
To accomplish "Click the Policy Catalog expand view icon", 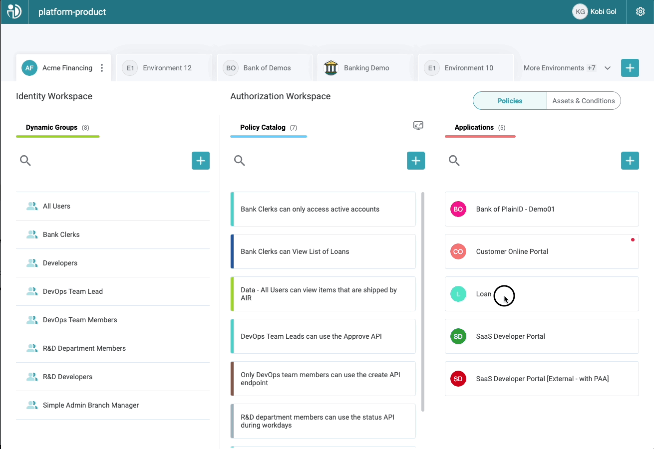I will pyautogui.click(x=418, y=126).
